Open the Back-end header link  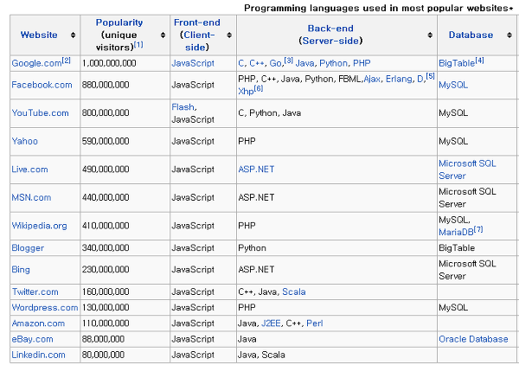click(x=330, y=29)
